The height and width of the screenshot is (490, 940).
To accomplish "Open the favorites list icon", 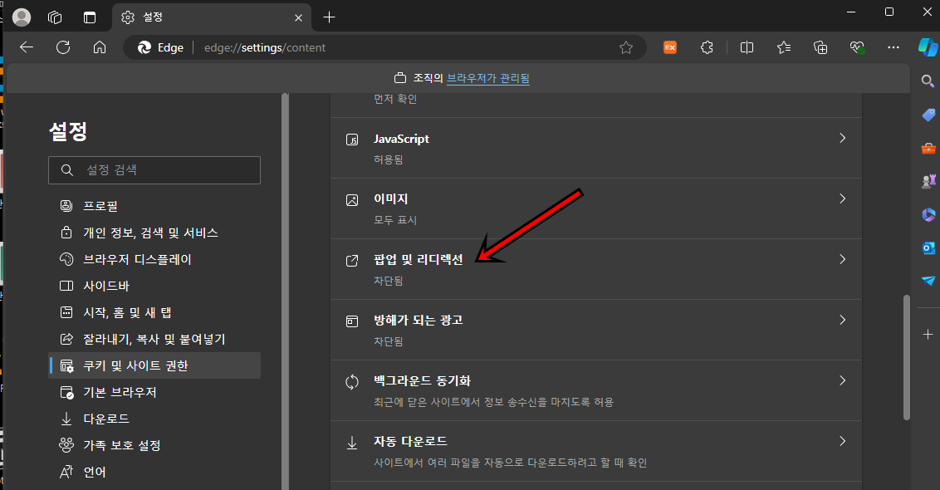I will 784,47.
